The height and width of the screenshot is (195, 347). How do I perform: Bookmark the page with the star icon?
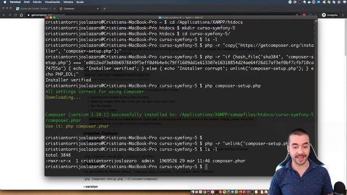297,15
